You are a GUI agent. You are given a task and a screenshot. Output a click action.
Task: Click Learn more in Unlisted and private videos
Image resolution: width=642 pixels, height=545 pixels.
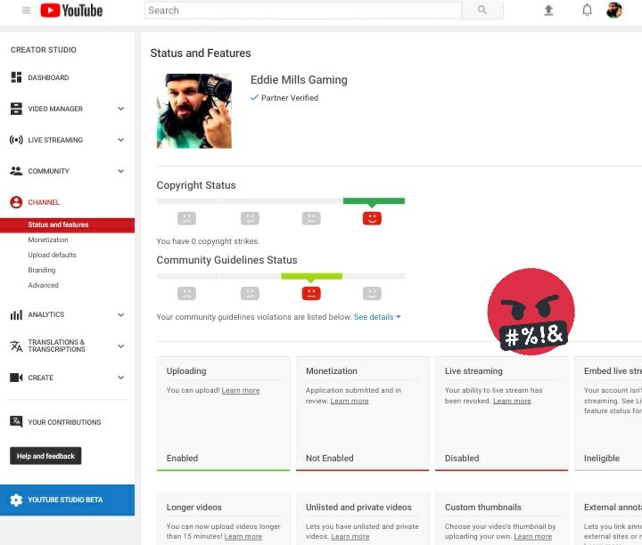coord(350,536)
